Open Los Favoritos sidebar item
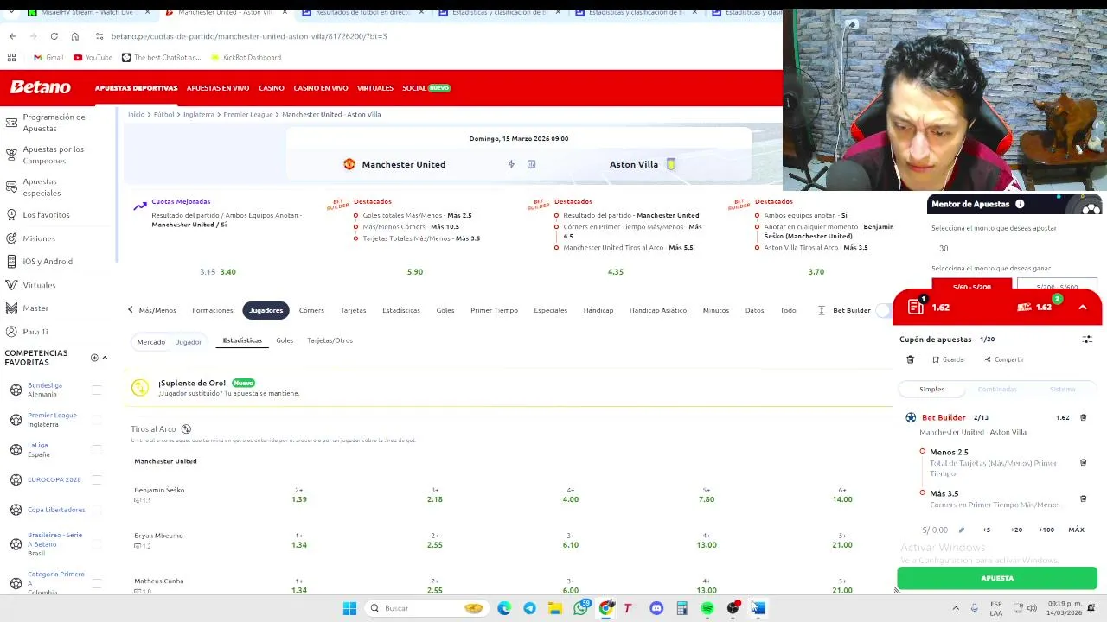The image size is (1107, 622). 38,214
